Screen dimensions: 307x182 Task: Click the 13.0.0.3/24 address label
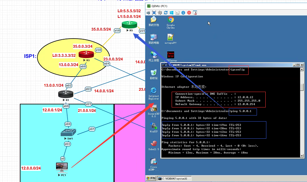(69, 65)
